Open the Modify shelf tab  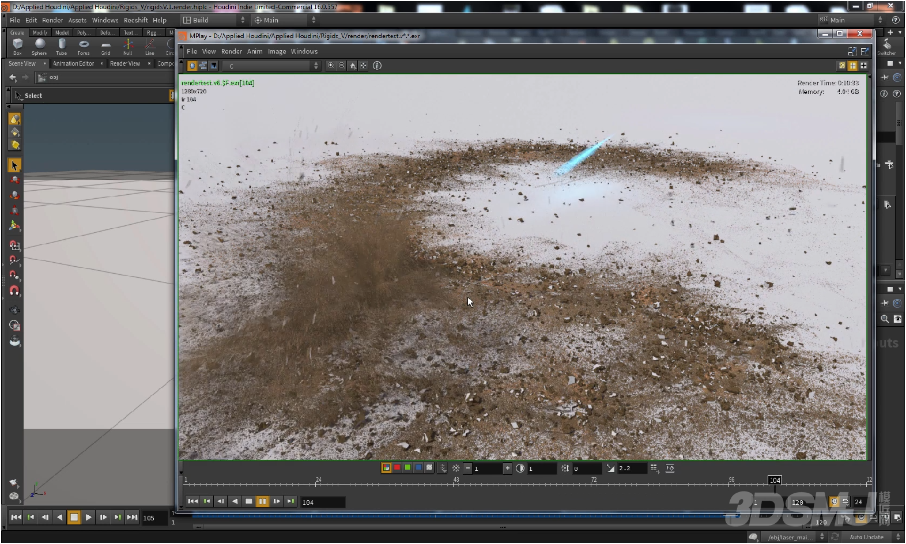click(x=40, y=33)
